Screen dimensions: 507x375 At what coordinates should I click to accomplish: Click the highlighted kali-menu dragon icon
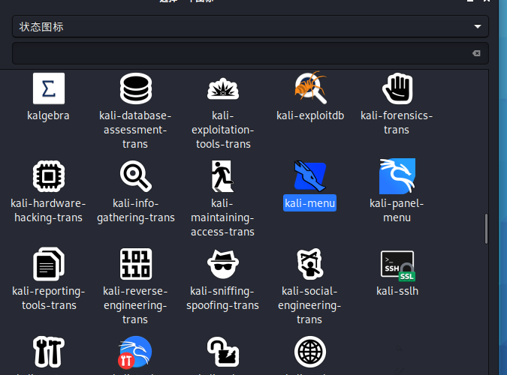point(310,176)
